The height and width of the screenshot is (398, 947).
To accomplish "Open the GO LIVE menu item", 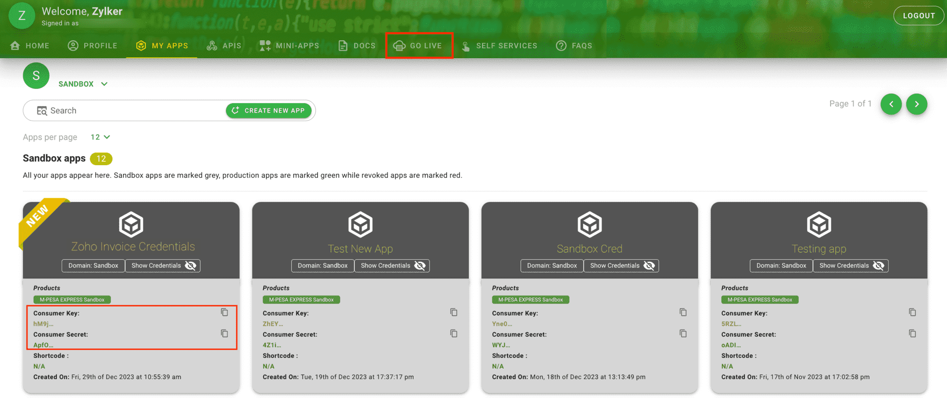I will point(418,45).
